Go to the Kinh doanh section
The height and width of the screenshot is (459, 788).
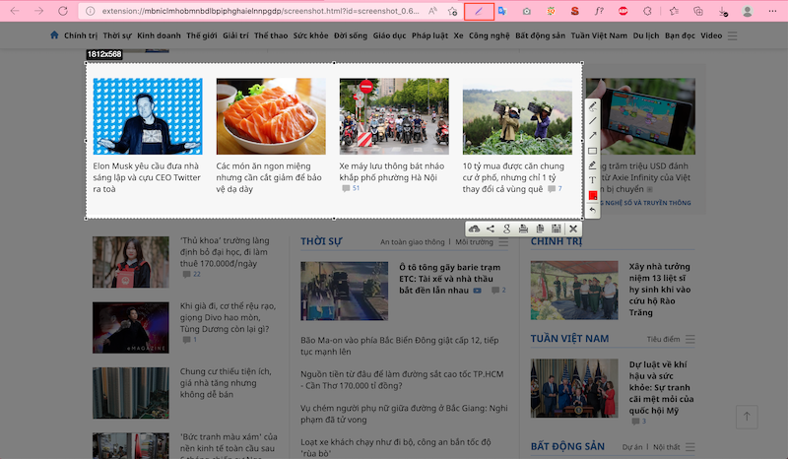point(159,35)
